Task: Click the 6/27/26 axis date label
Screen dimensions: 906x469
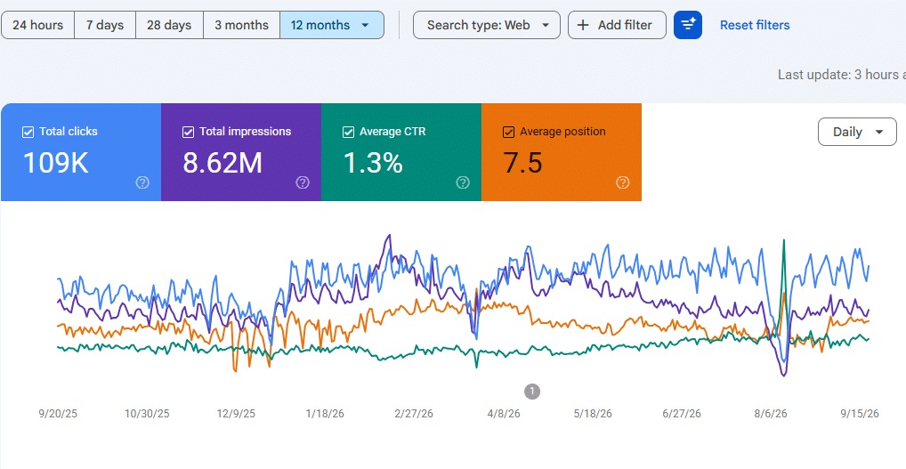Action: [x=682, y=414]
